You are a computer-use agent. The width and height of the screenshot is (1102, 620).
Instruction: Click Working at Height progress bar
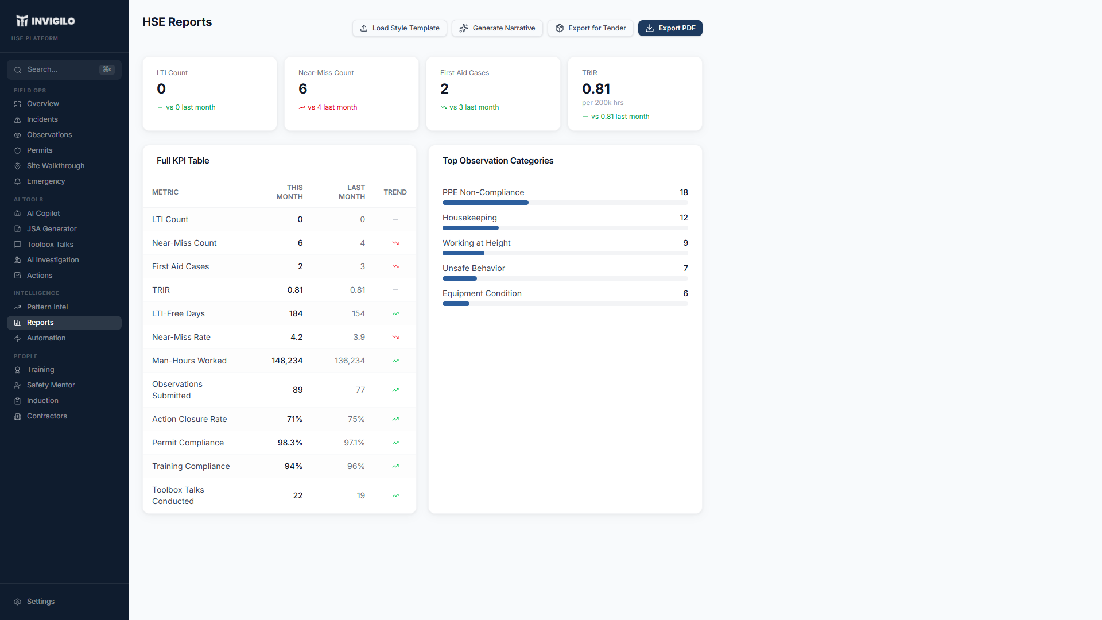click(565, 253)
